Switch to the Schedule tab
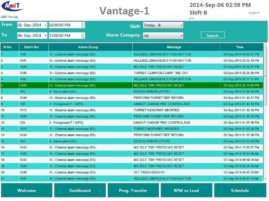 240,190
